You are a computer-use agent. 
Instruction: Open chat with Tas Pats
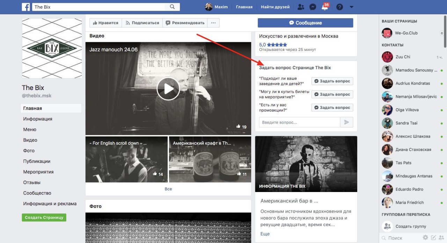411,163
